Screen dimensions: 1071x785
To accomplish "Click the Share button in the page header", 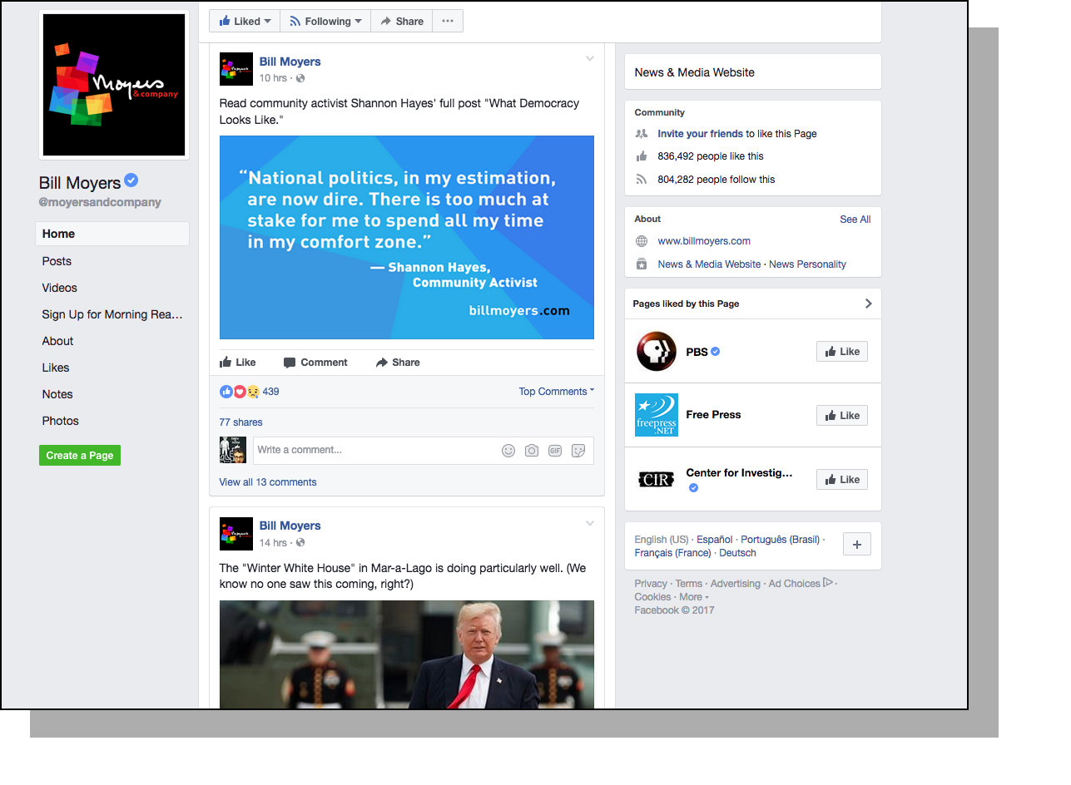I will pos(402,22).
